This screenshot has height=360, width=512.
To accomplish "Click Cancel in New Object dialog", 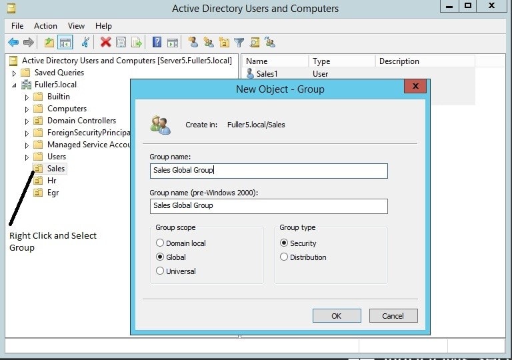I will [x=393, y=315].
